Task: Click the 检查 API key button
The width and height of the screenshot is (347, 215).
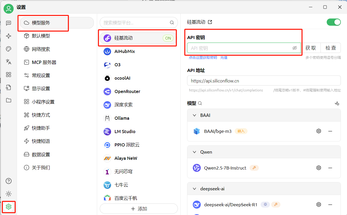Action: [331, 48]
